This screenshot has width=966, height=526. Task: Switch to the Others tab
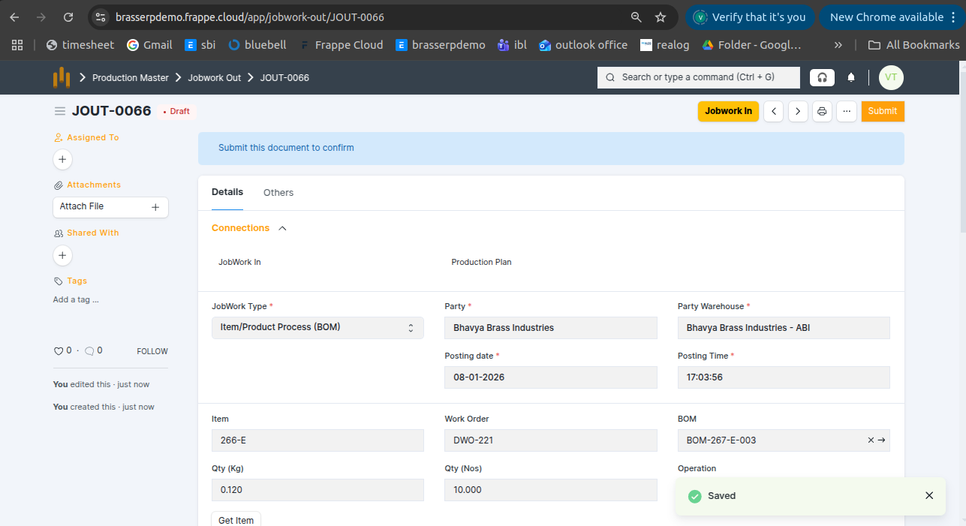278,193
